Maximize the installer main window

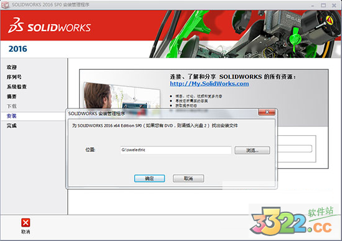point(323,5)
